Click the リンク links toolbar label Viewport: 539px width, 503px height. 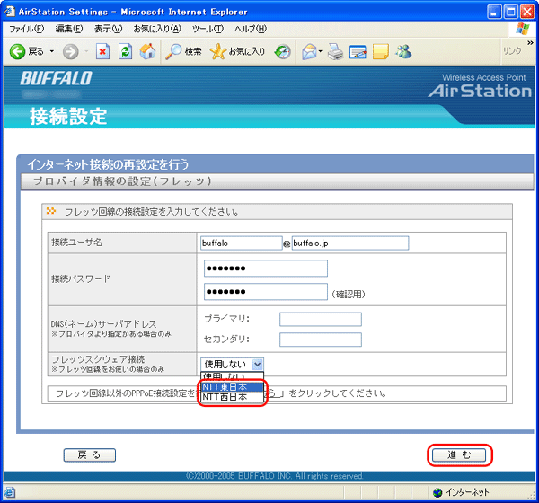(512, 51)
